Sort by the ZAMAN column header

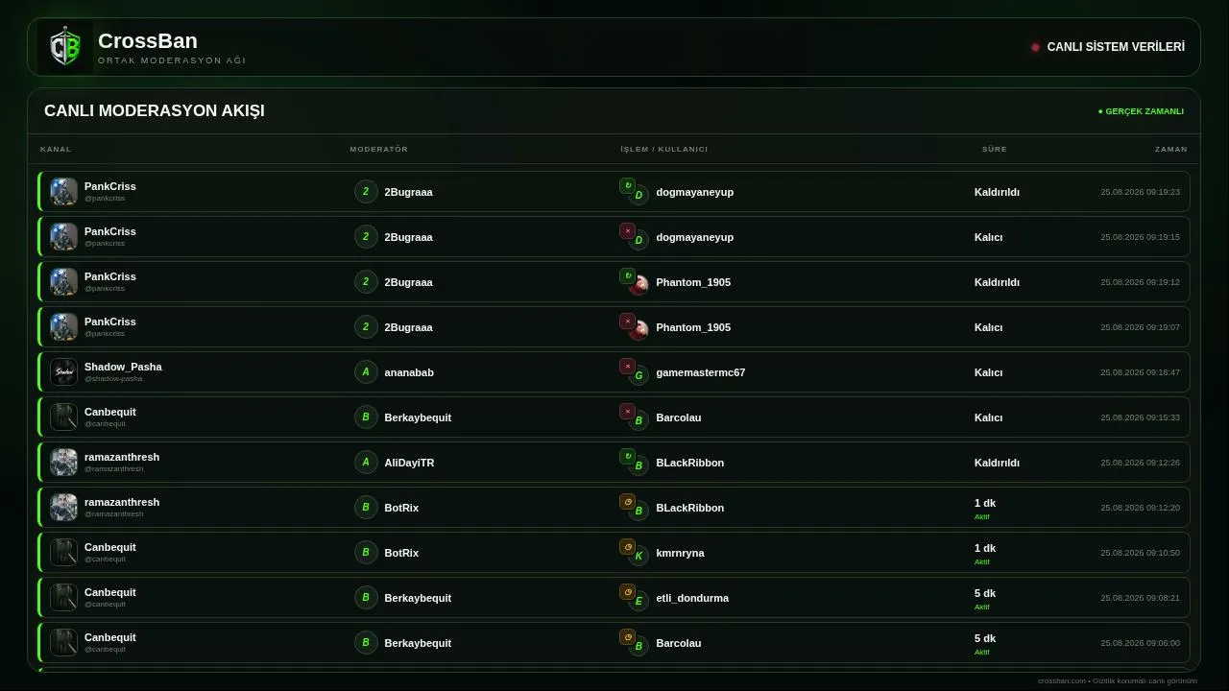(x=1171, y=149)
